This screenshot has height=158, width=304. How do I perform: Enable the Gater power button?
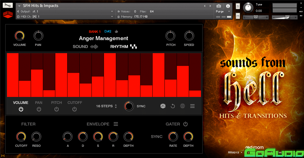coord(185,124)
